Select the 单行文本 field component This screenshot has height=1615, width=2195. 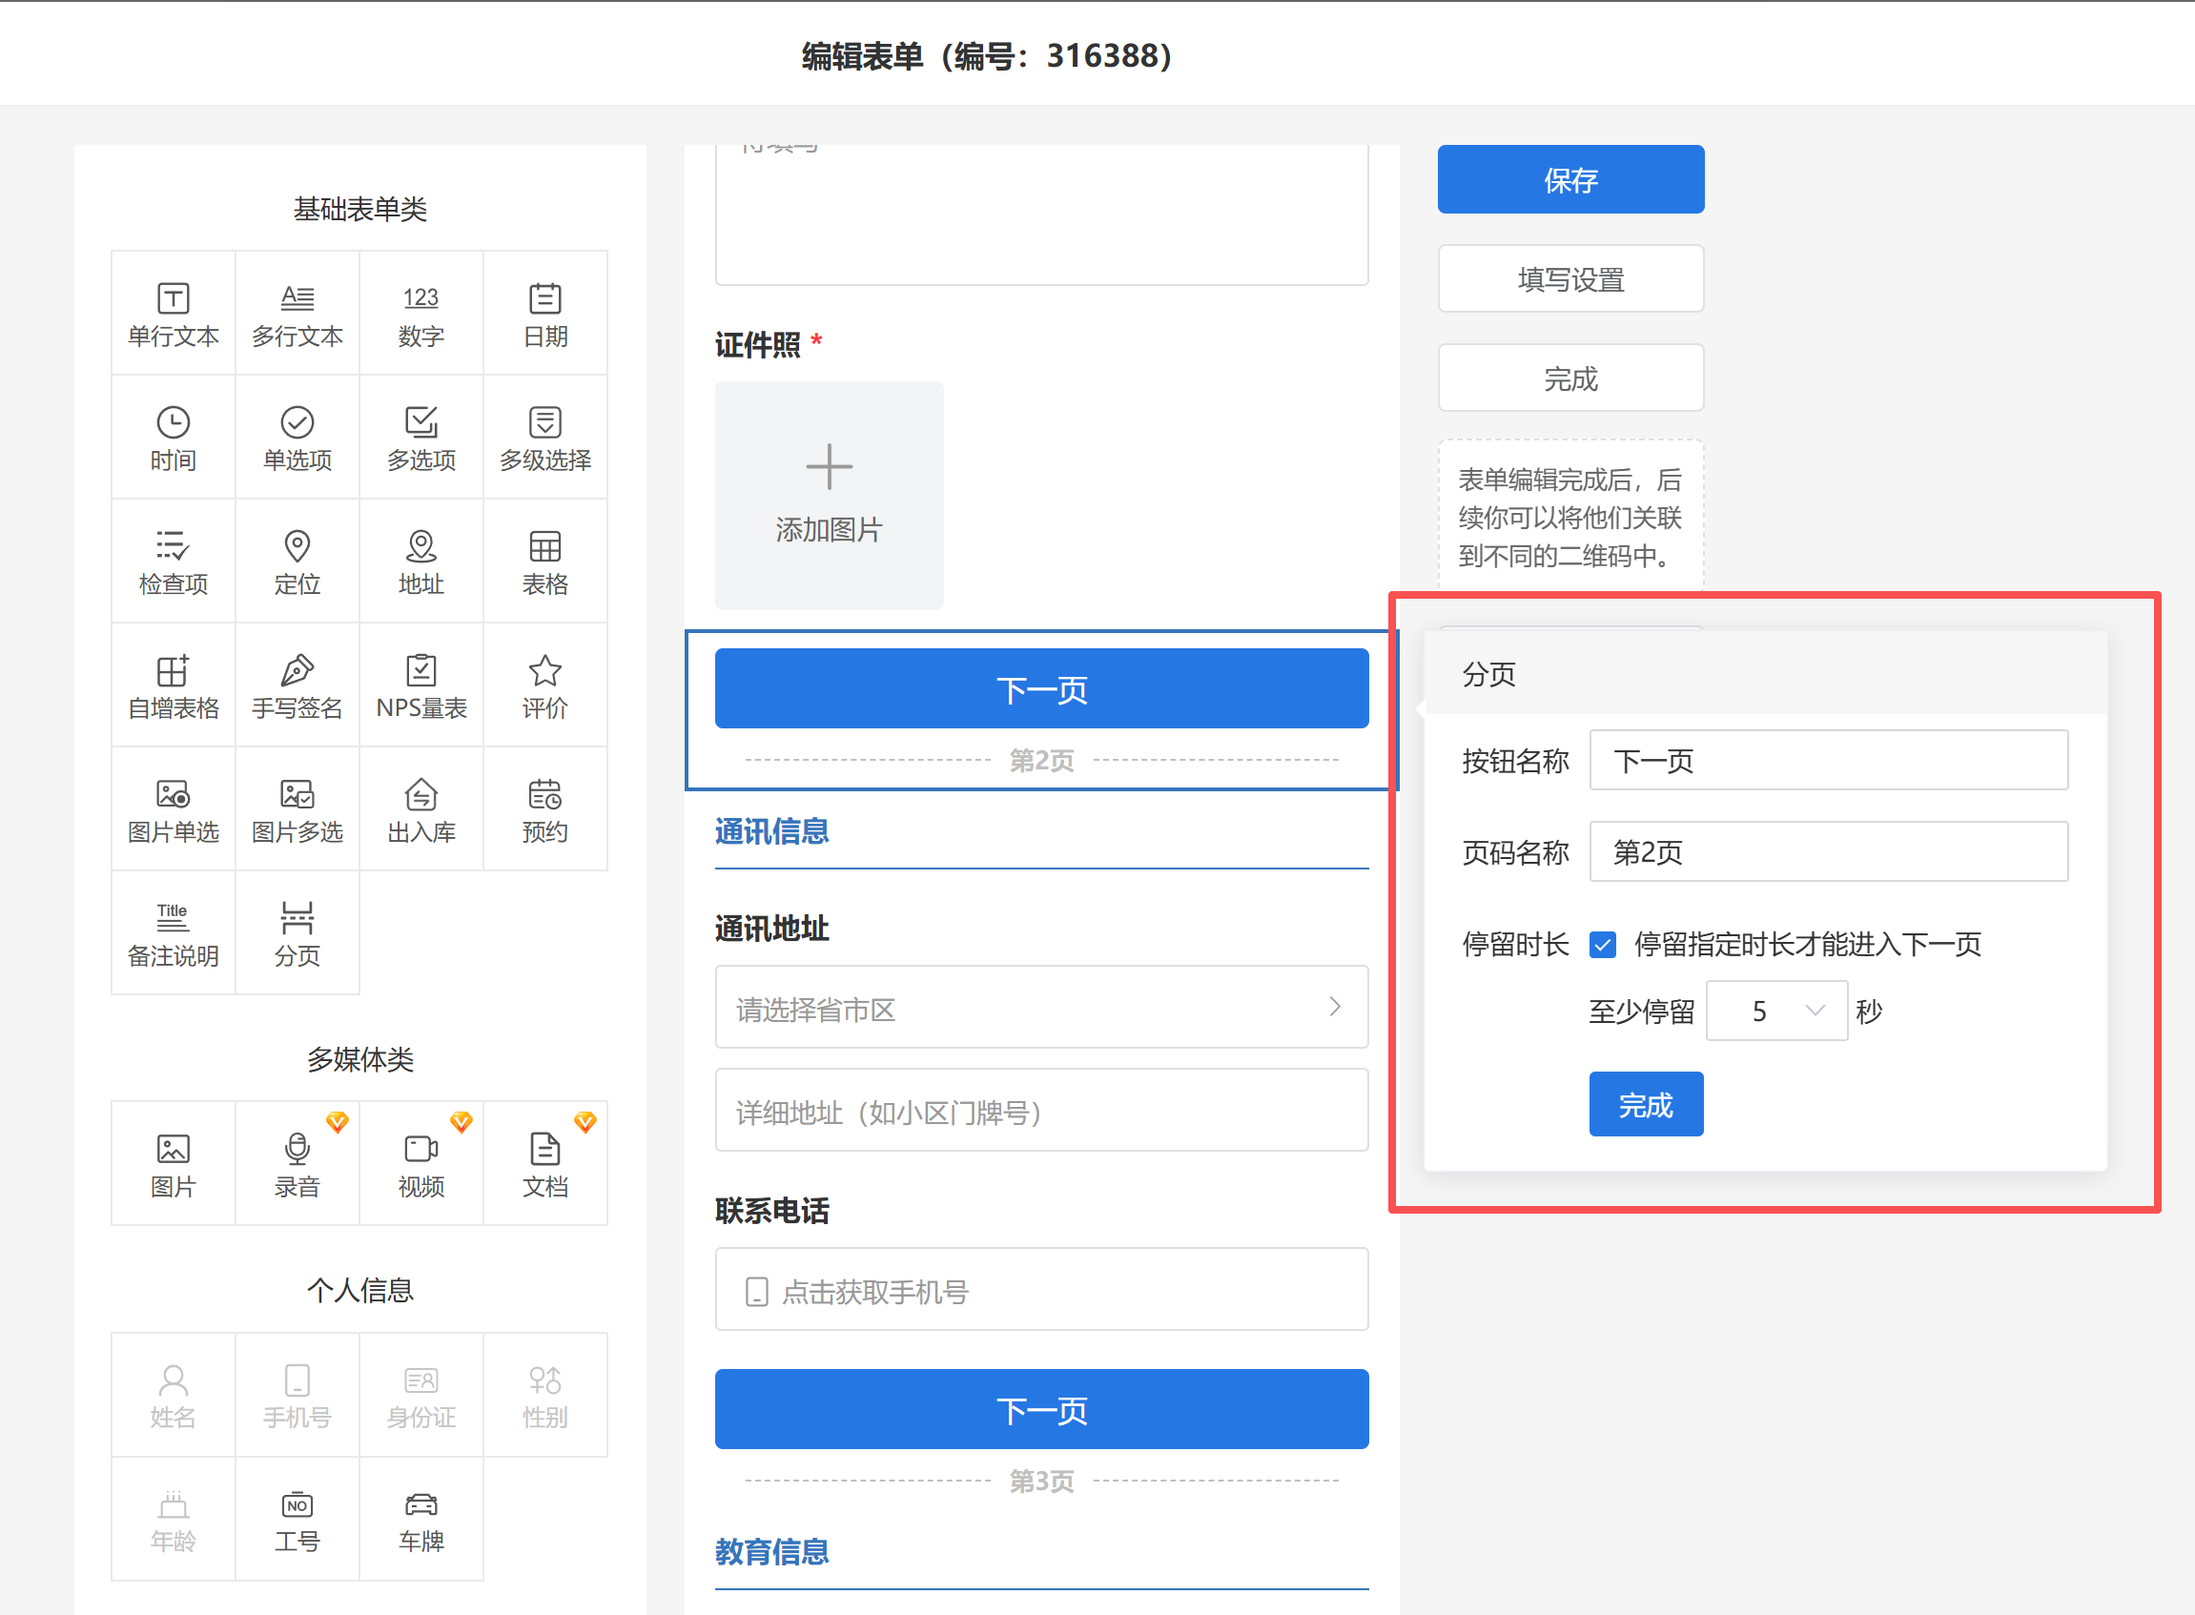pyautogui.click(x=173, y=314)
